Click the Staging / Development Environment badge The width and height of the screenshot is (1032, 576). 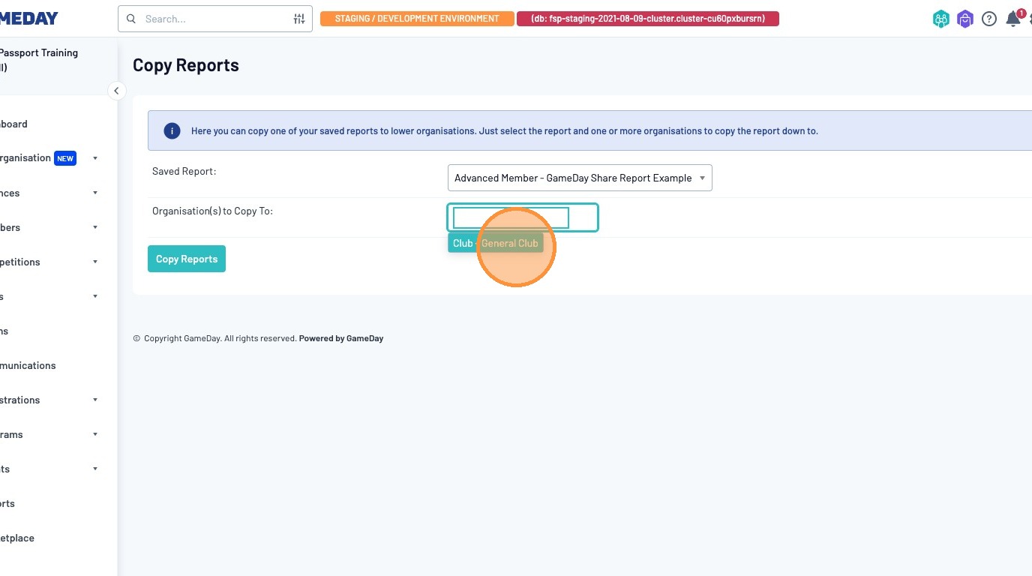point(417,19)
